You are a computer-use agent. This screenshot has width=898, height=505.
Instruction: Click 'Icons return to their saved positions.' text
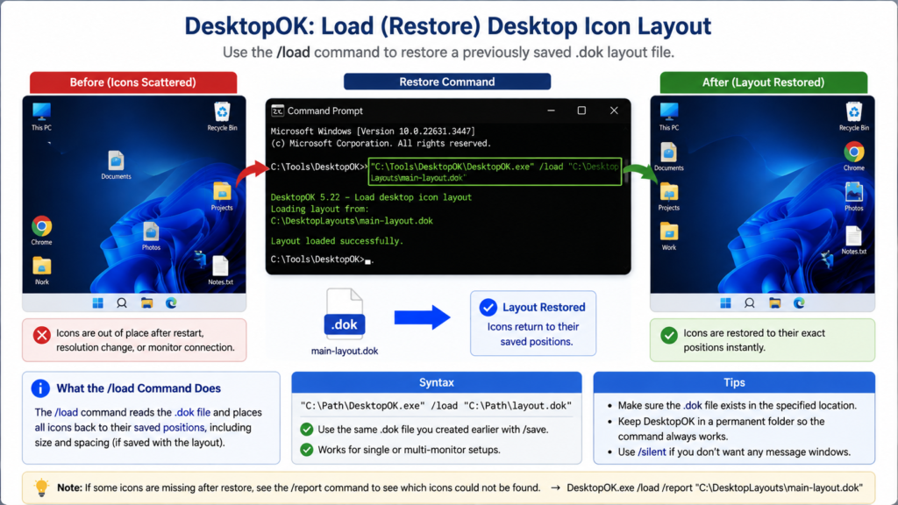[x=533, y=334]
